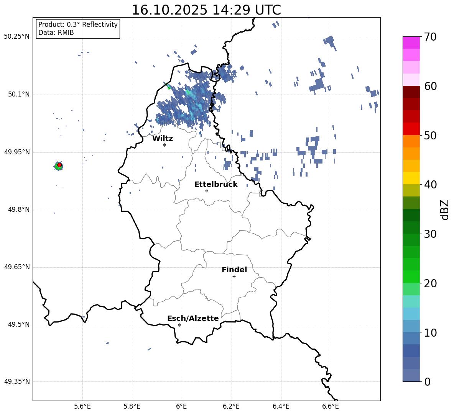Viewport: 454px width, 414px height.
Task: Click the colorbar tick value 0
Action: coord(428,382)
